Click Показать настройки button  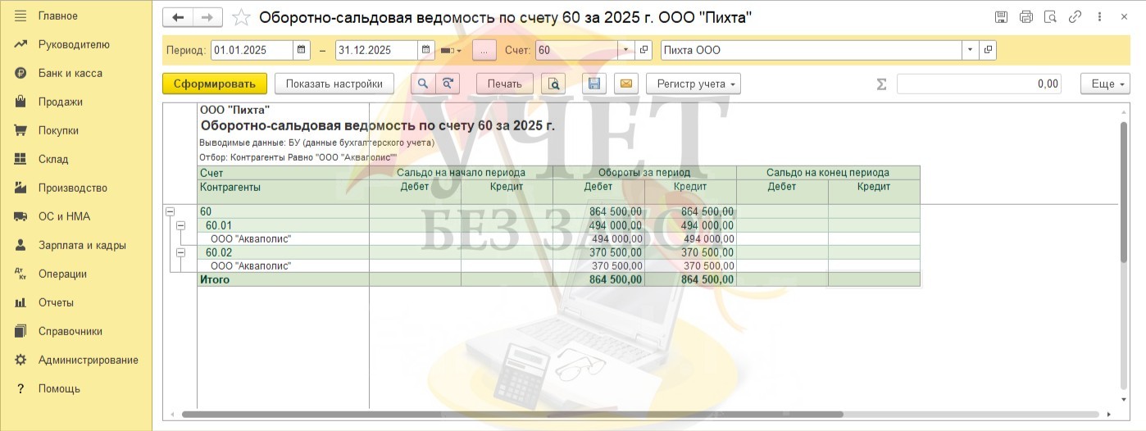tap(334, 84)
